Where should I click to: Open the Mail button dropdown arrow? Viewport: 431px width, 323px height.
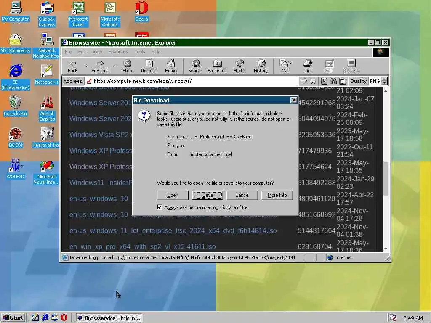tap(291, 63)
